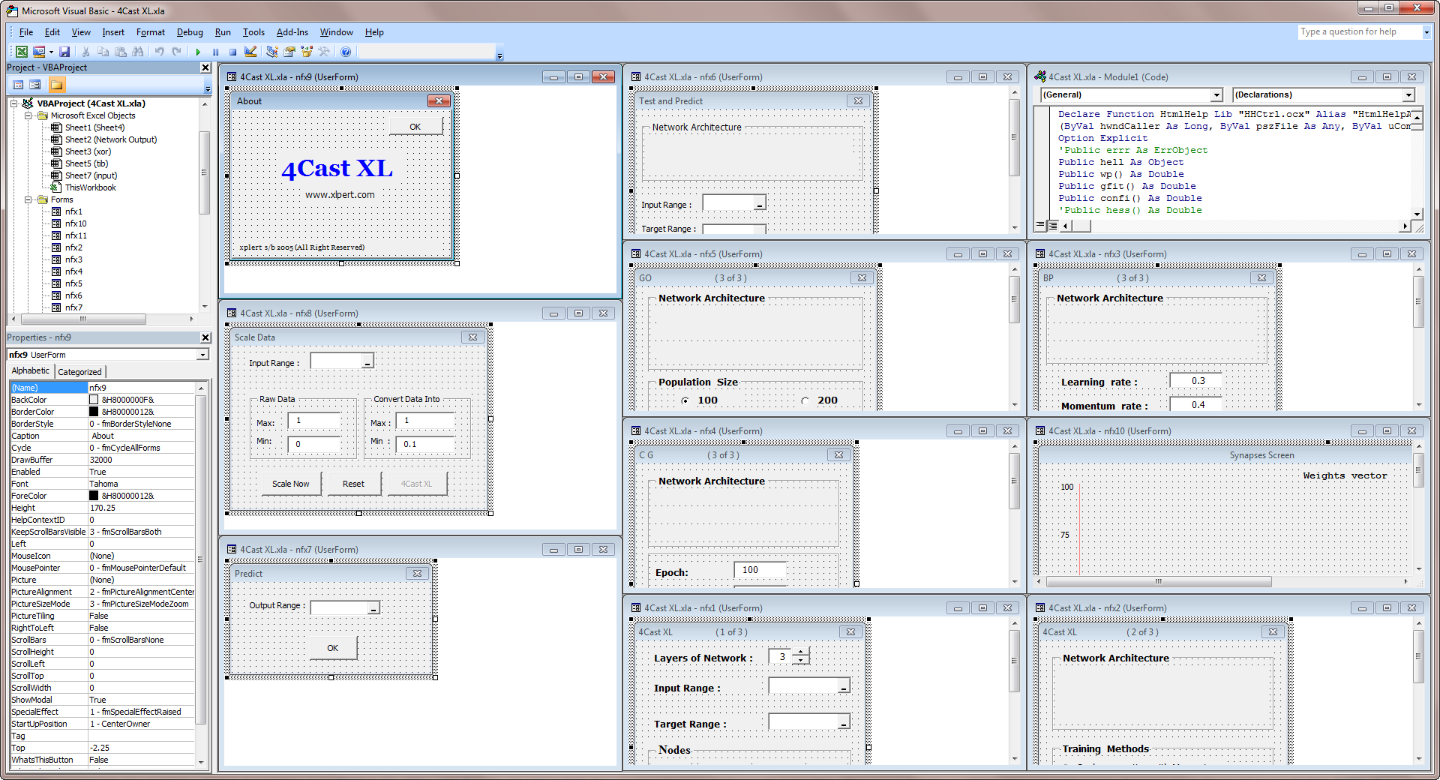Viewport: 1440px width, 780px height.
Task: Click the Paste clipboard icon
Action: tap(120, 52)
